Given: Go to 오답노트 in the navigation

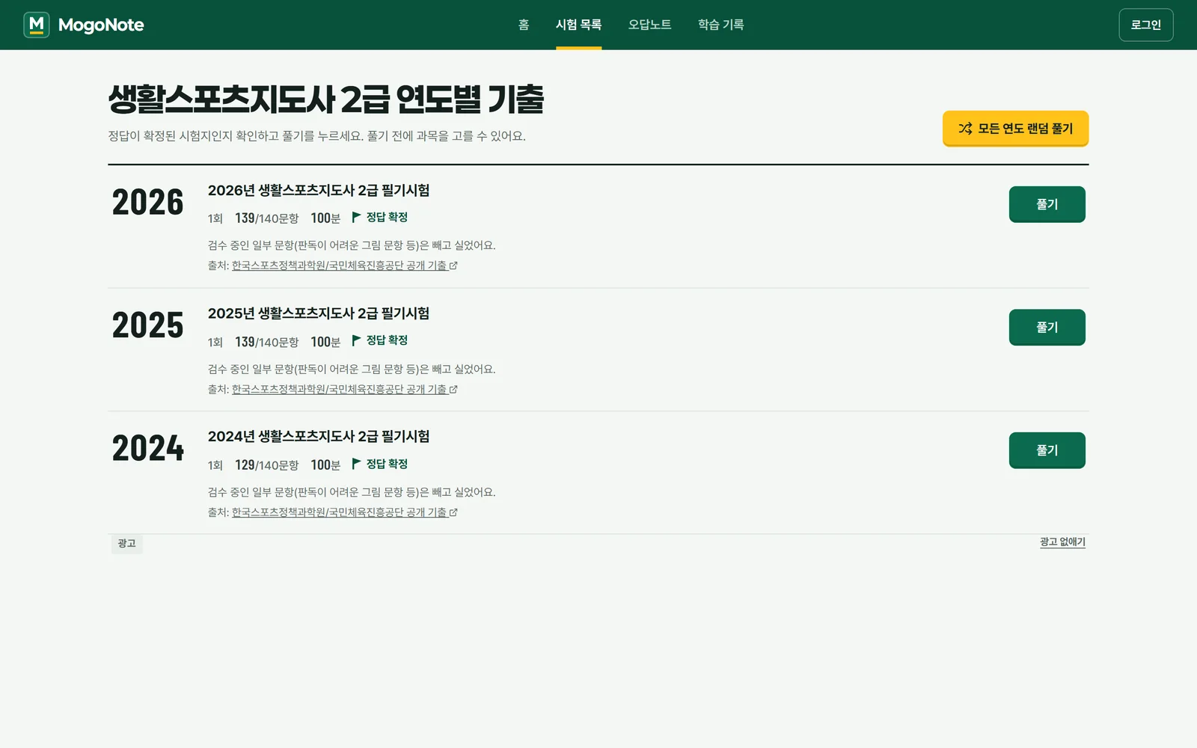Looking at the screenshot, I should [649, 25].
